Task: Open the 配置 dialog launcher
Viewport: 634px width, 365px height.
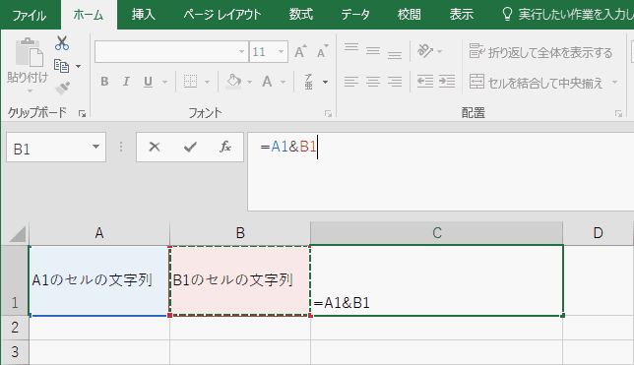Action: coord(618,114)
